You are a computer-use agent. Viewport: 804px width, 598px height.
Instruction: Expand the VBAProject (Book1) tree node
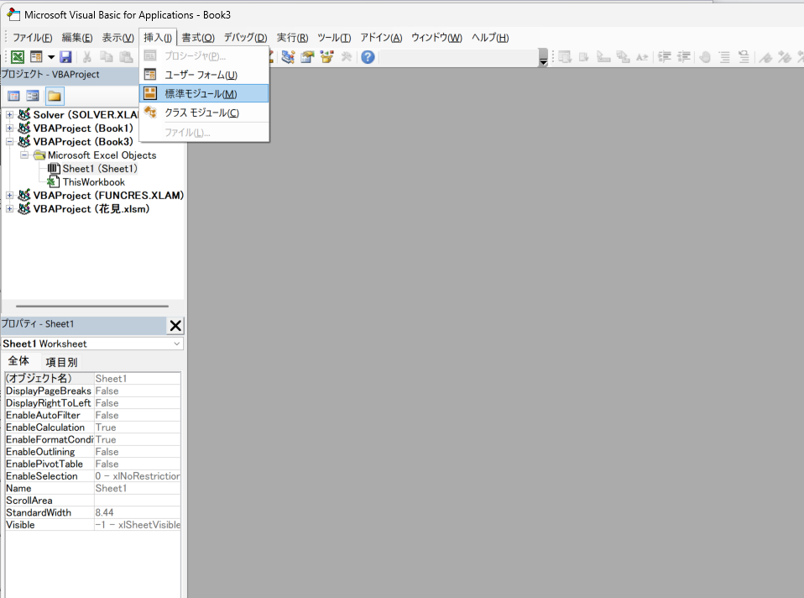pyautogui.click(x=10, y=129)
